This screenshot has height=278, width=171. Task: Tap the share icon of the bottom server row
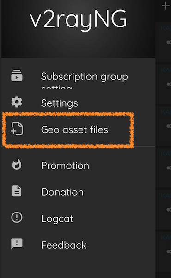pos(169,251)
